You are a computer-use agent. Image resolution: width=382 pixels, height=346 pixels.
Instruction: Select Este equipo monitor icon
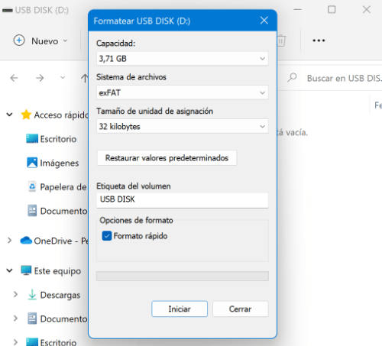[26, 270]
